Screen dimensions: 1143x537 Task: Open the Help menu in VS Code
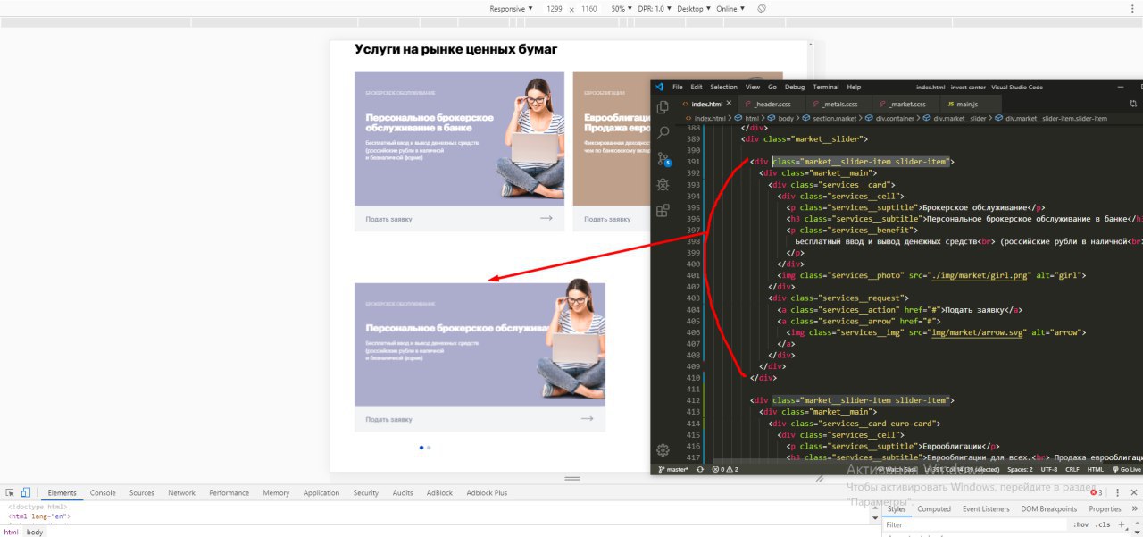pos(854,87)
